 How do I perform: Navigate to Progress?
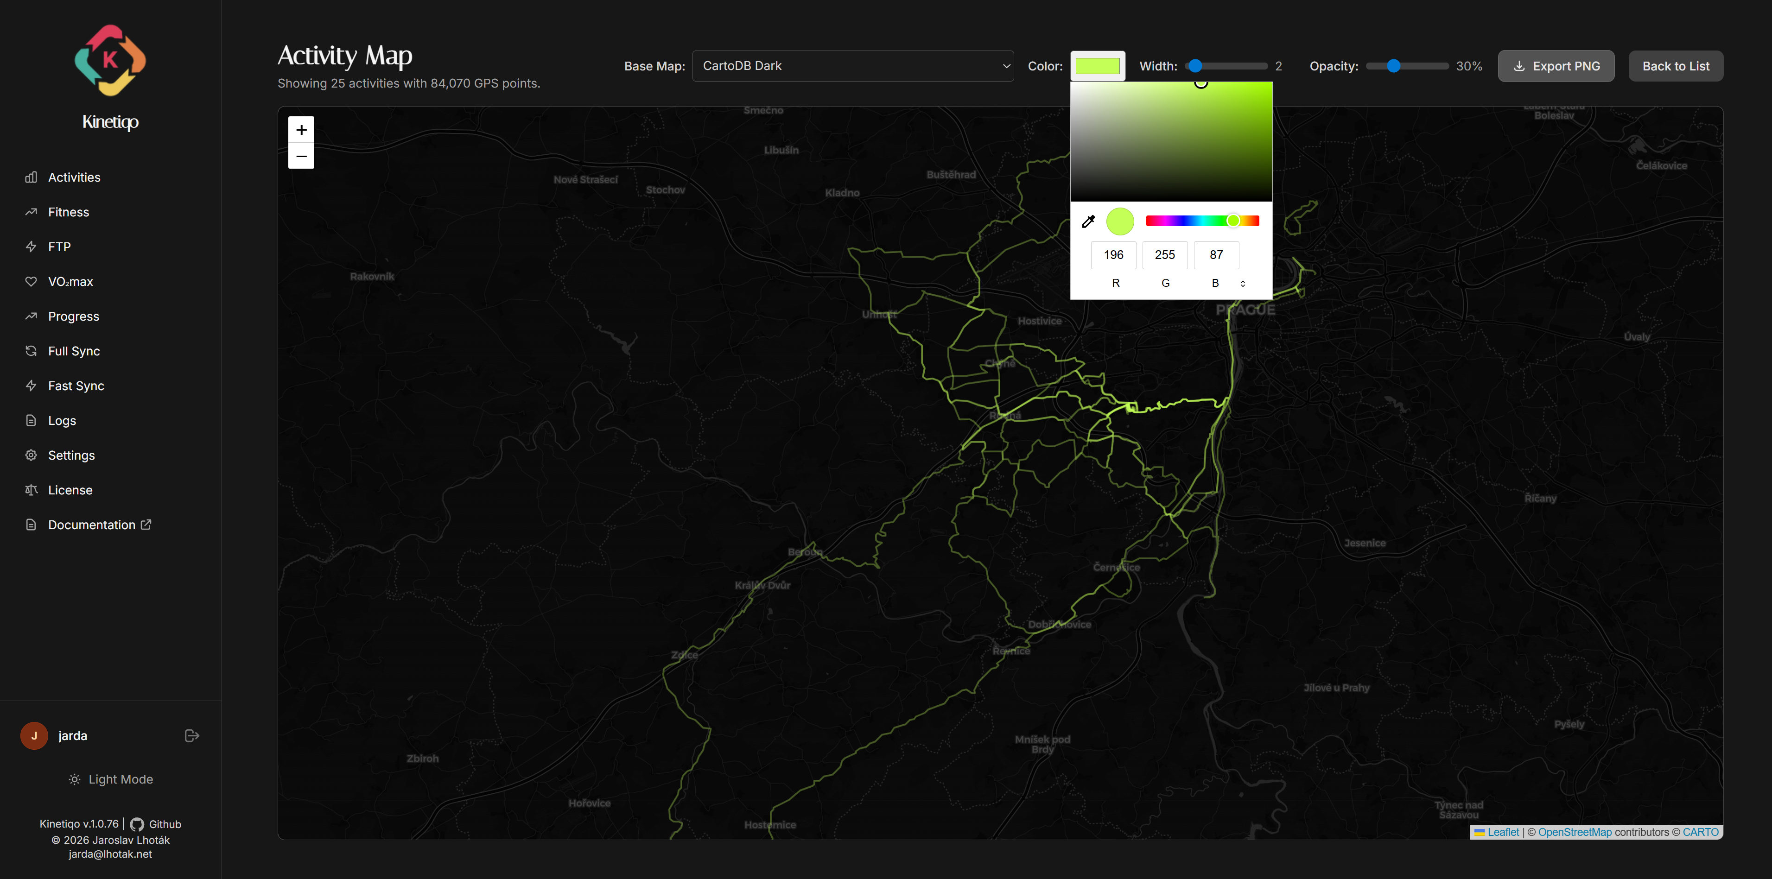pos(74,316)
